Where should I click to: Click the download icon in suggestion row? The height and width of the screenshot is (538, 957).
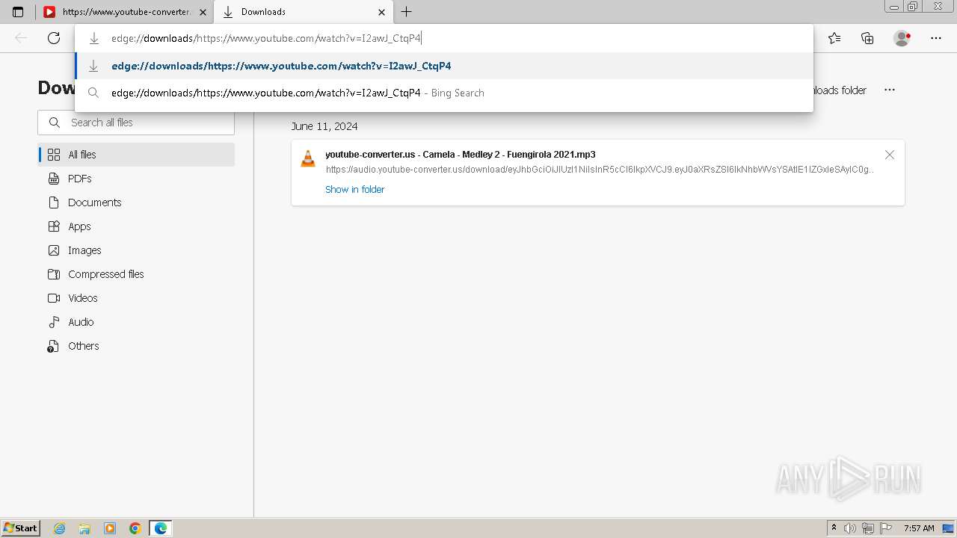click(x=93, y=66)
